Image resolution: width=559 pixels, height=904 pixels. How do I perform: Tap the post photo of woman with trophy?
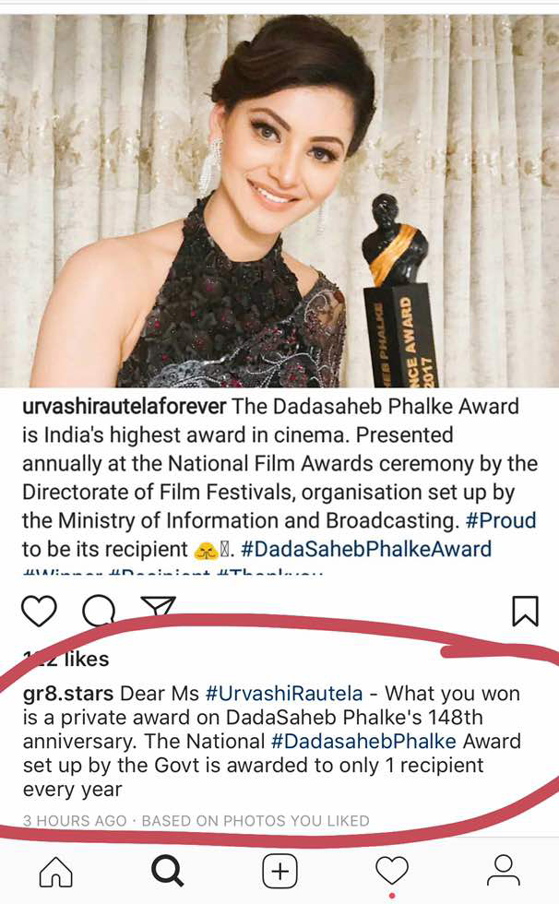tap(279, 201)
